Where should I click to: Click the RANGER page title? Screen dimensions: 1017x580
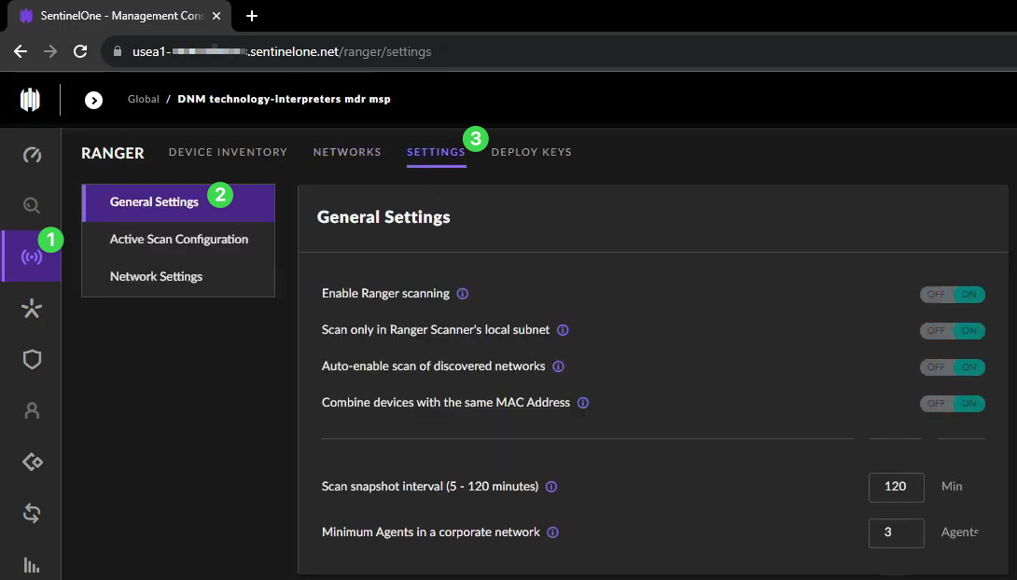(x=113, y=153)
